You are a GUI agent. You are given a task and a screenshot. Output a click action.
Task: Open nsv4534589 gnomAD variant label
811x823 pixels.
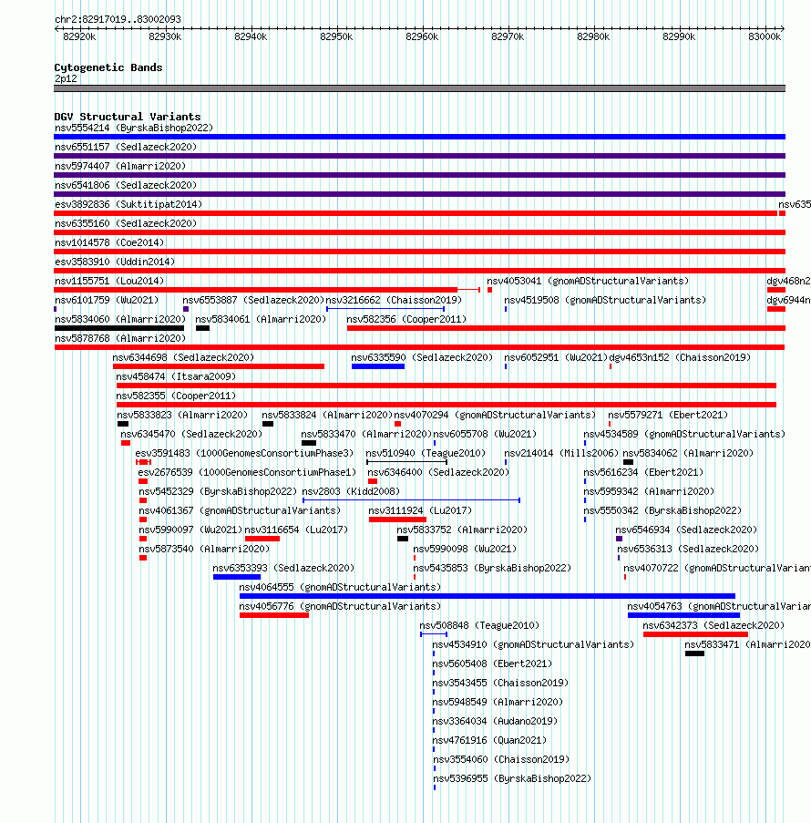(x=684, y=435)
